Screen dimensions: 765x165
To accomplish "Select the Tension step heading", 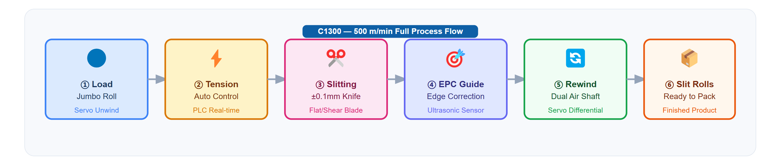I will pyautogui.click(x=216, y=84).
